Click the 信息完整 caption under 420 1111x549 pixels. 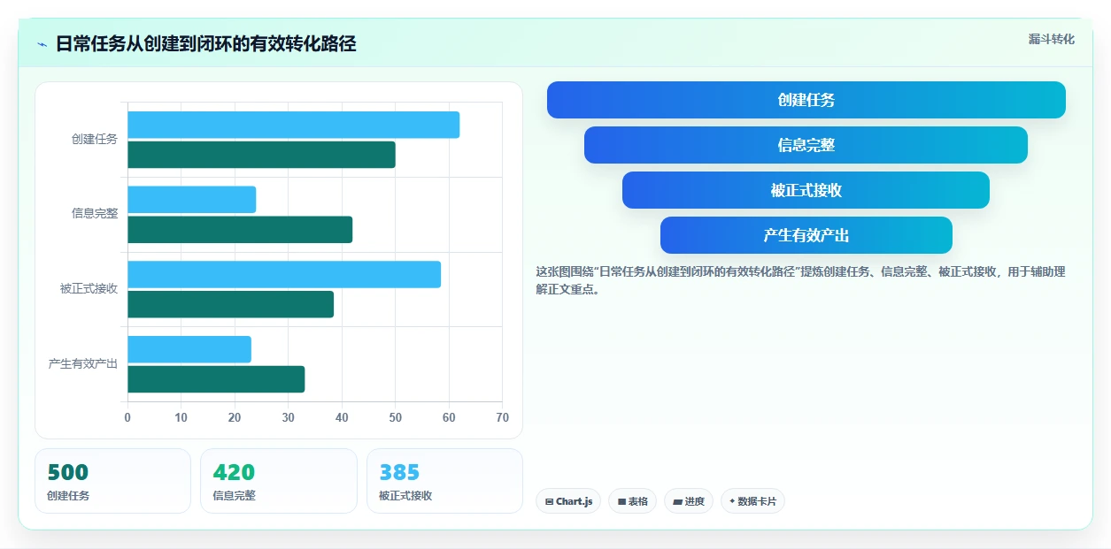pyautogui.click(x=234, y=496)
